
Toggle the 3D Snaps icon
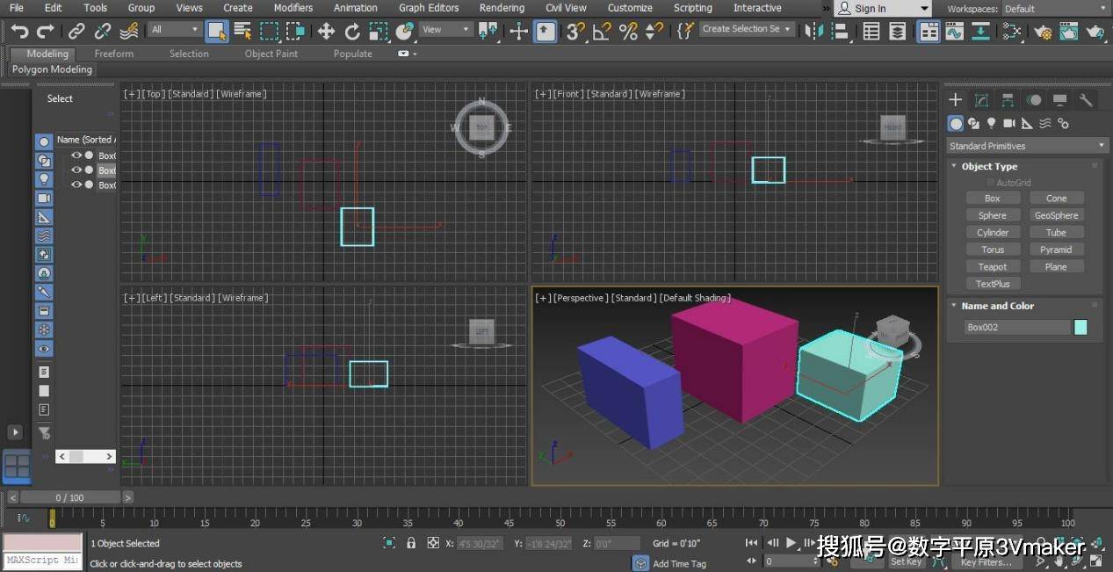575,32
